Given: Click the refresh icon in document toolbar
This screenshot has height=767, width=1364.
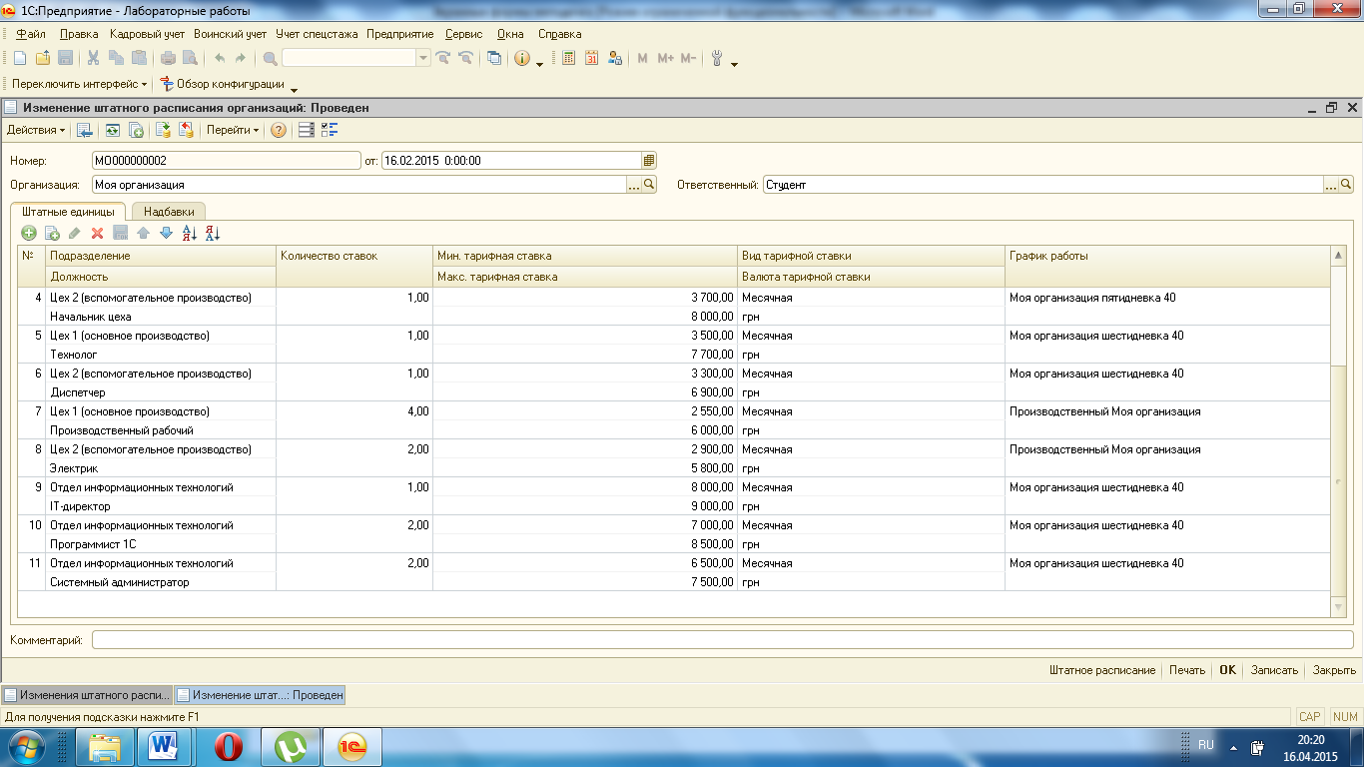Looking at the screenshot, I should [113, 130].
